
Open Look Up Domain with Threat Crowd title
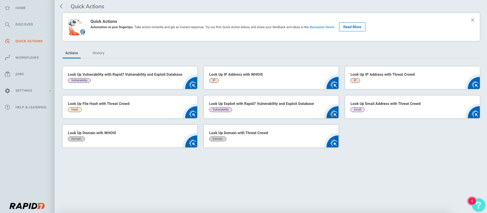239,133
